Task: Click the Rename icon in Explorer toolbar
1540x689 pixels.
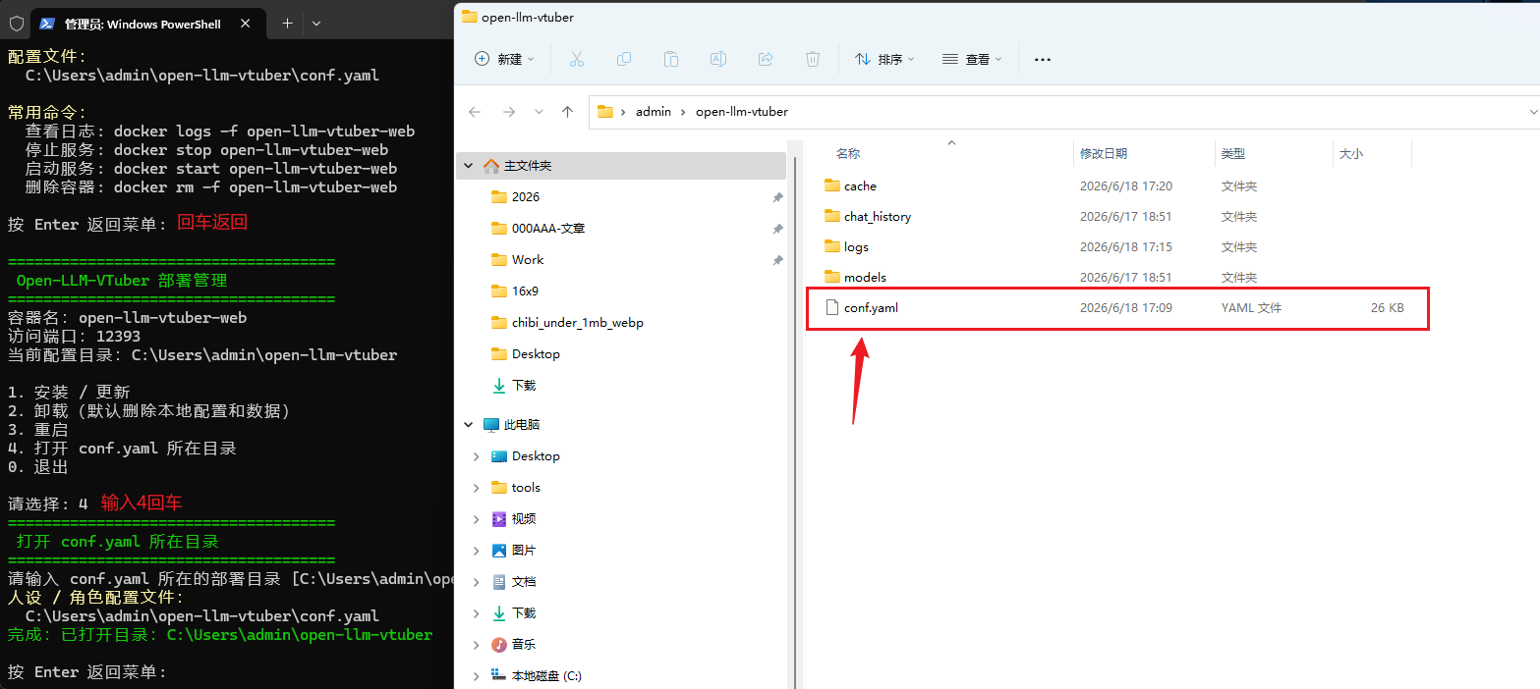Action: point(718,59)
